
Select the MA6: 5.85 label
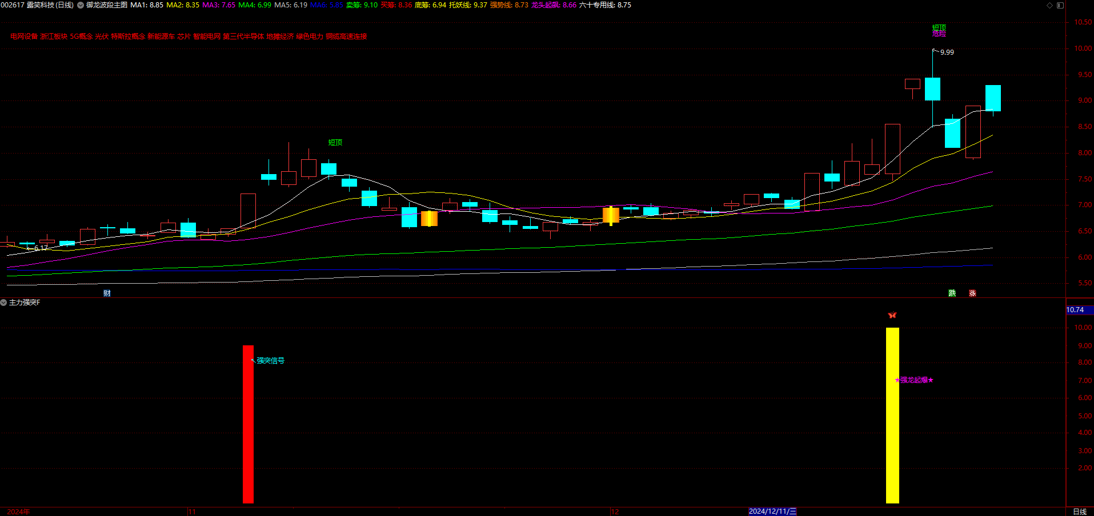coord(327,5)
